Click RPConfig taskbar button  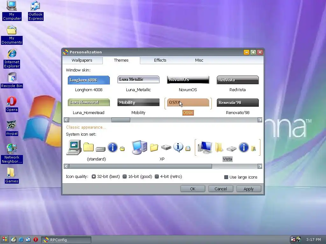(66, 240)
